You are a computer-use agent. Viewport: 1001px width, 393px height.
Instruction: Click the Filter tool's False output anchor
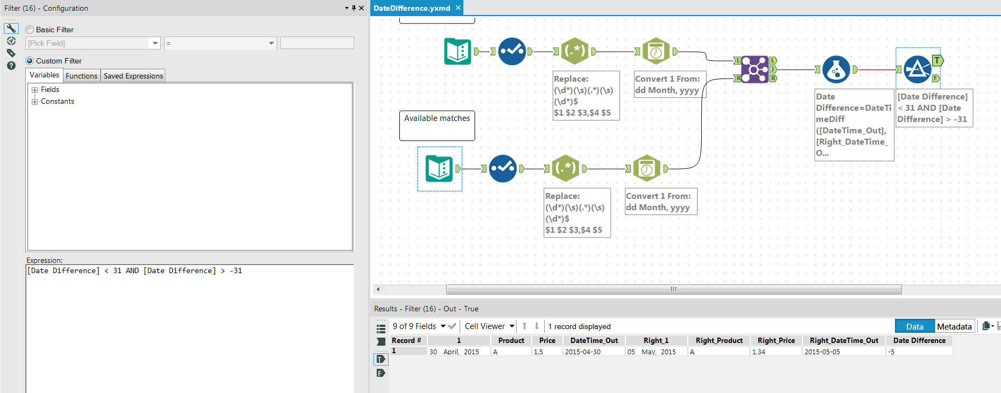936,78
